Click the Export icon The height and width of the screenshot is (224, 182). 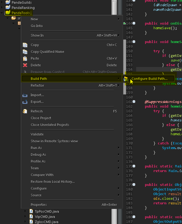25,102
